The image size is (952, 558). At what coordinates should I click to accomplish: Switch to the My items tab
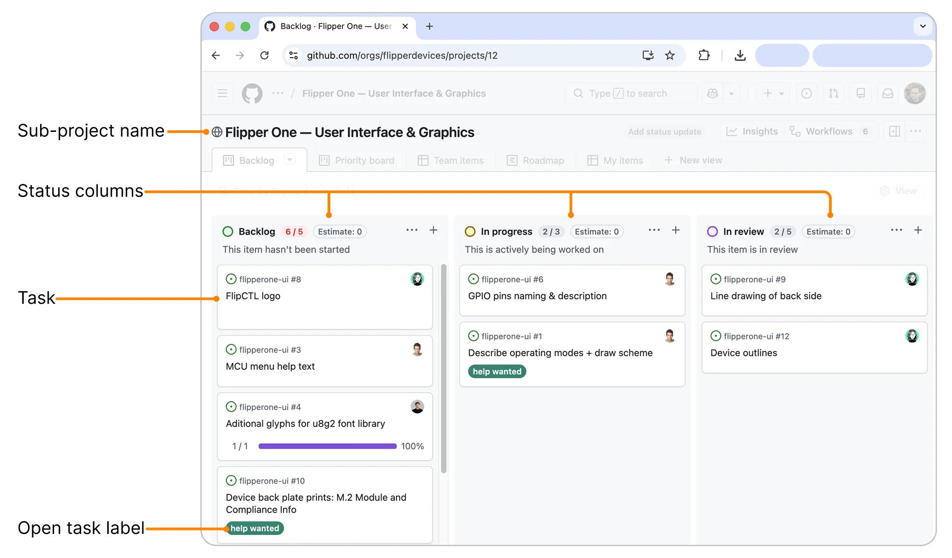pos(615,160)
